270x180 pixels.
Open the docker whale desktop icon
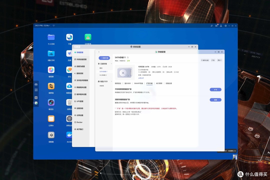69,135
